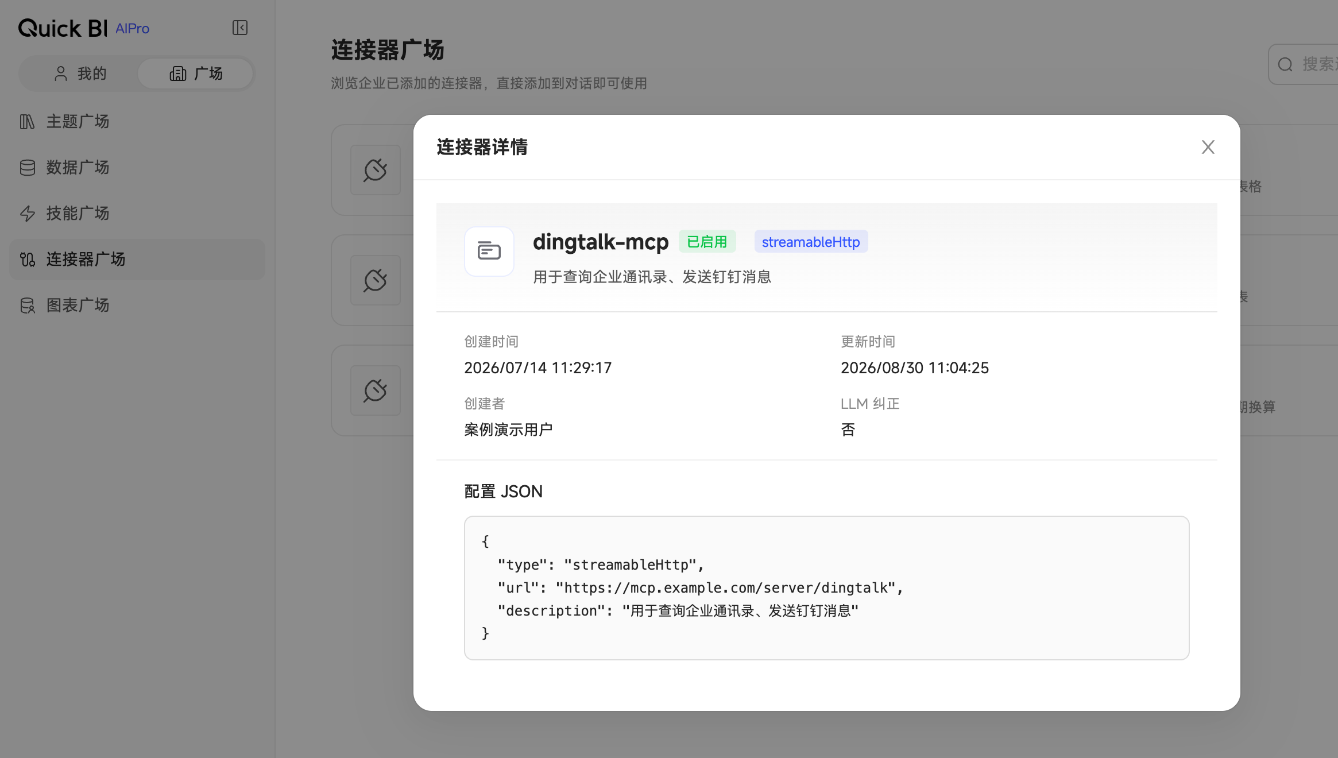Screen dimensions: 1338x758
Task: Click the AIPro label
Action: (x=133, y=29)
